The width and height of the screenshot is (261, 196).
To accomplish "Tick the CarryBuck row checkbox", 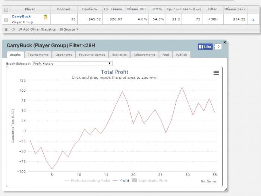I will [6, 20].
